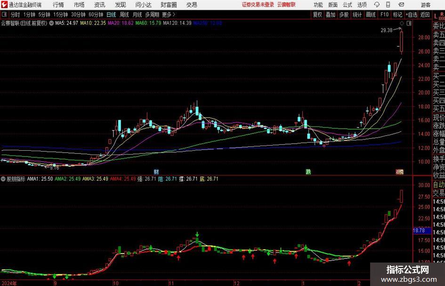Toggle the right side panel icon
Image resolution: width=445 pixels, height=286 pixels.
tap(409, 23)
